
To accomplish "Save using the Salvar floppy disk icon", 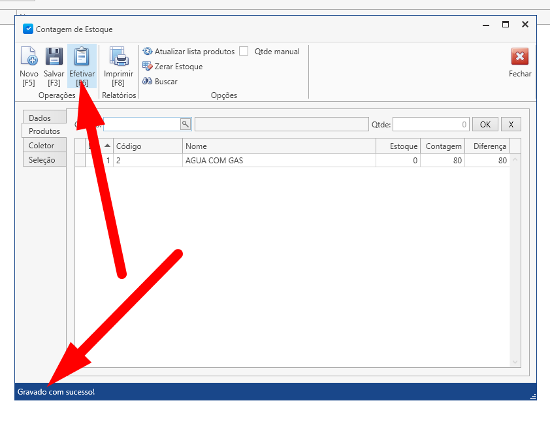I will (54, 57).
